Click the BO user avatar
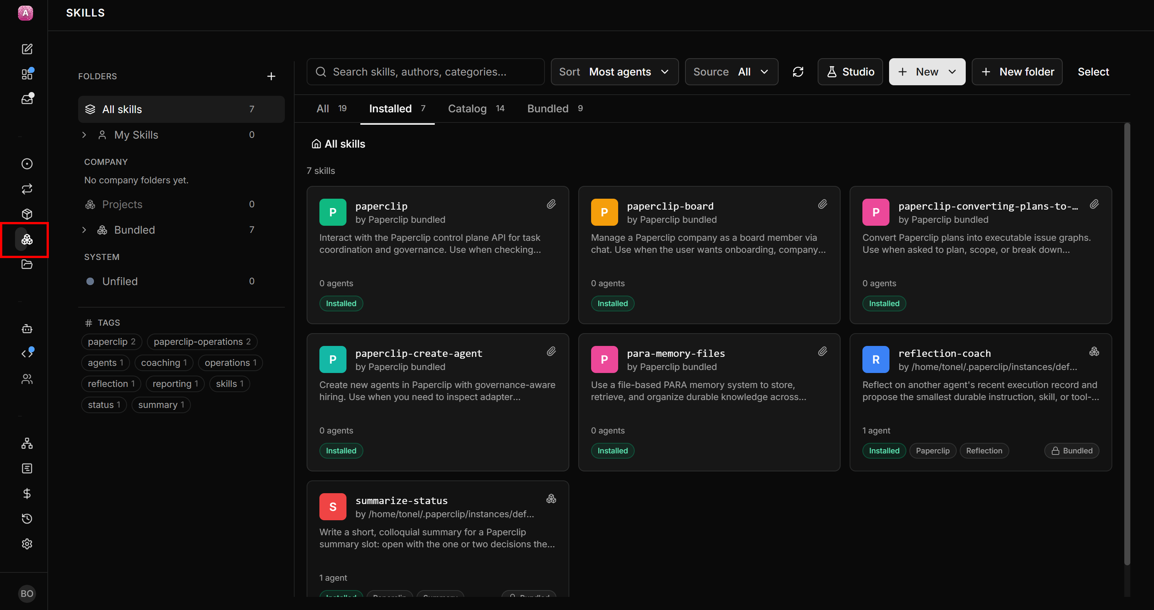The image size is (1154, 610). coord(27,593)
